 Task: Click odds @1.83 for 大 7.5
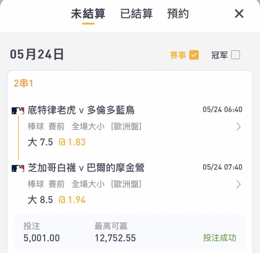click(x=72, y=142)
